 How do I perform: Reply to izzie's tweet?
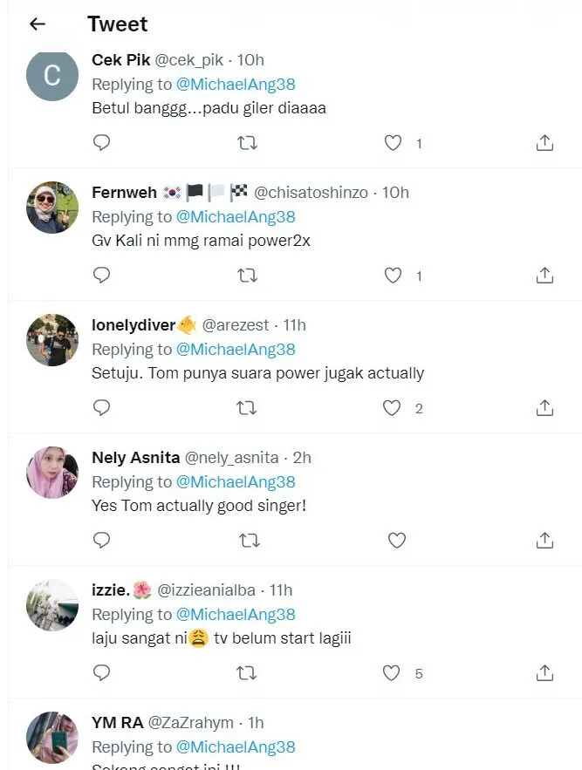point(101,673)
